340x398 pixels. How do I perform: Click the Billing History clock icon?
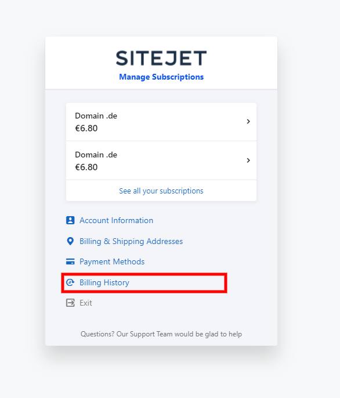pyautogui.click(x=70, y=282)
